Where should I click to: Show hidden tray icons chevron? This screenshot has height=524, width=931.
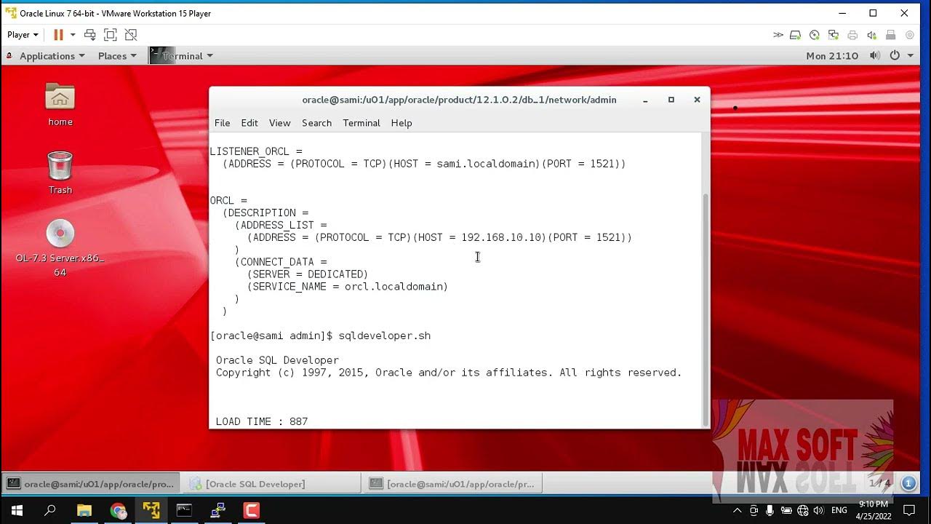pyautogui.click(x=737, y=511)
